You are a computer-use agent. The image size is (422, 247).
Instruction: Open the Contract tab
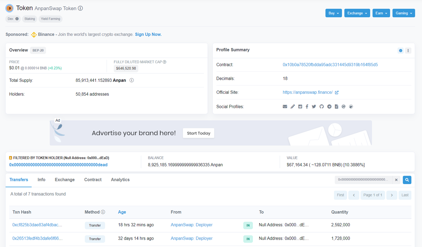(x=93, y=180)
